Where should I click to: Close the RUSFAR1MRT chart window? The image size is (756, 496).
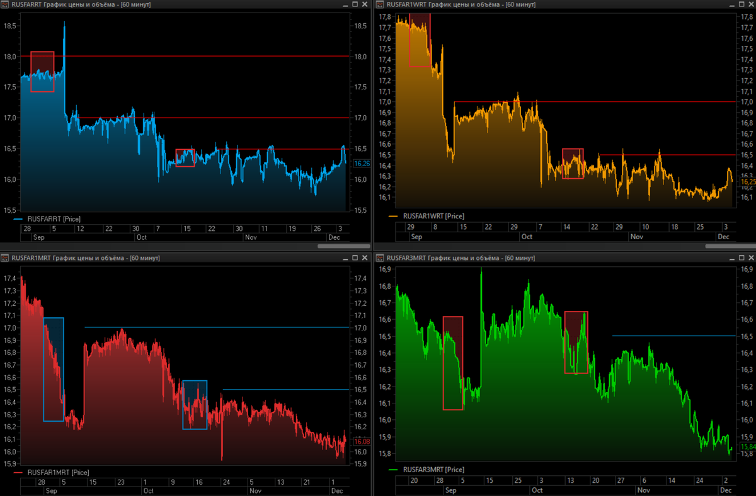coord(365,257)
